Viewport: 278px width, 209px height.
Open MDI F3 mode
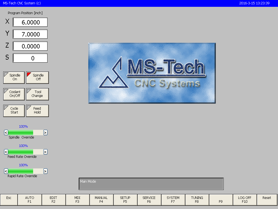tap(77, 199)
